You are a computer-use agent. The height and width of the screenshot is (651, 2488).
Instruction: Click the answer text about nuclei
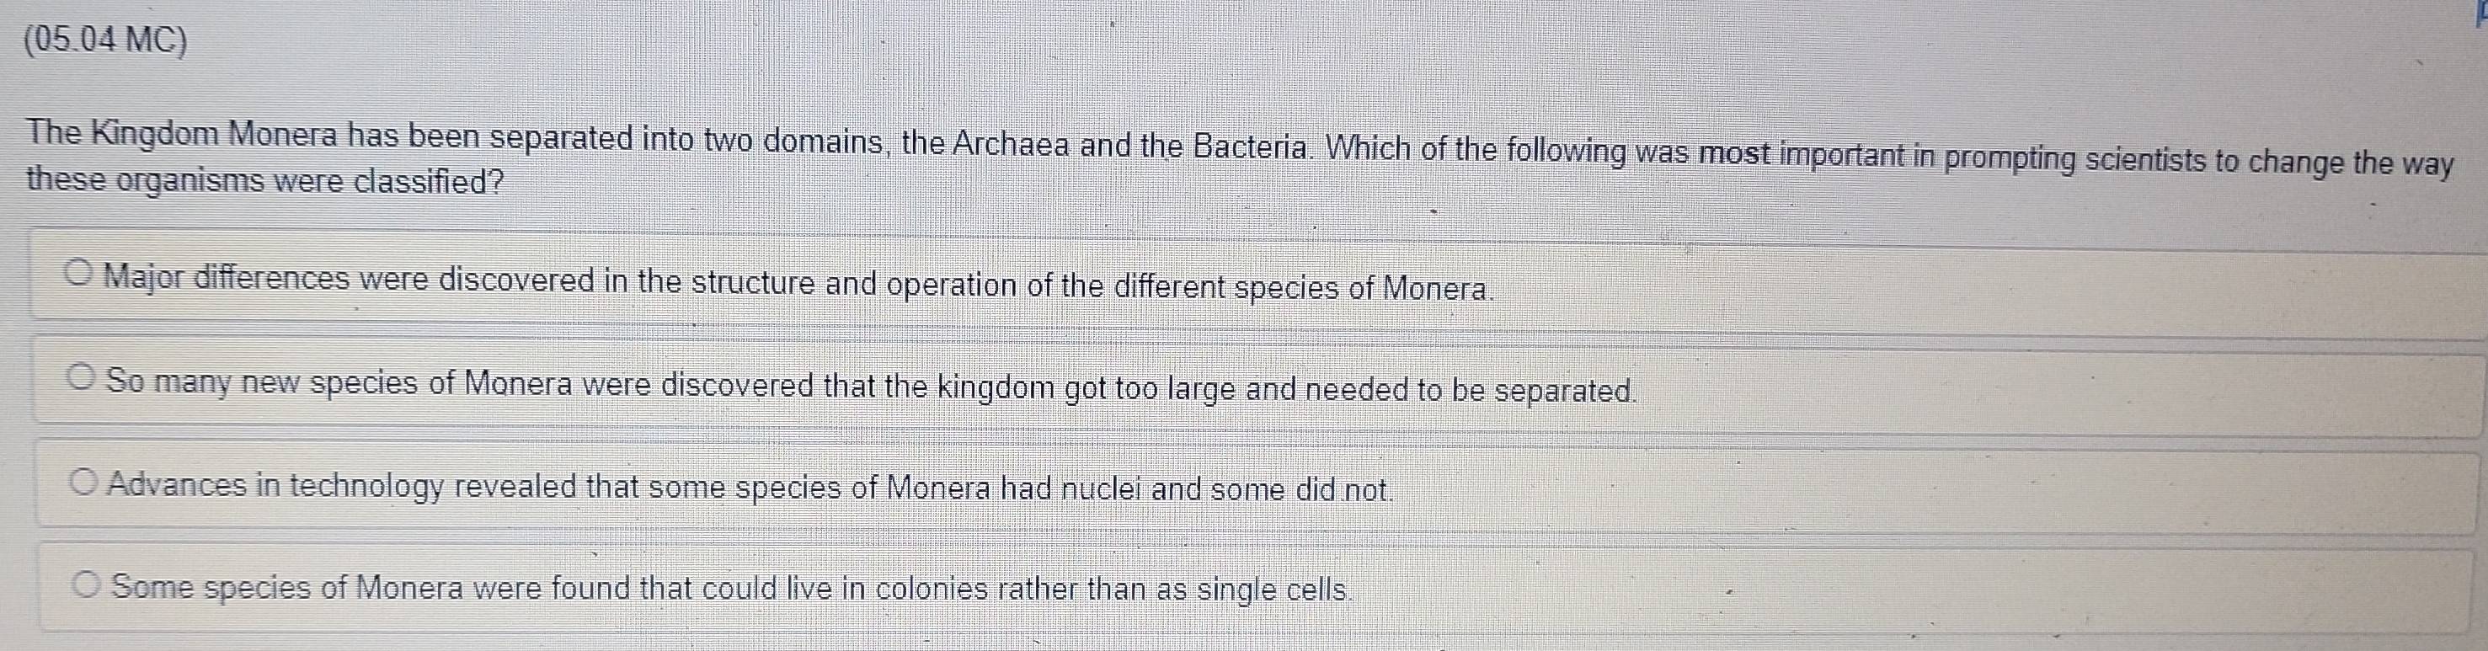(x=751, y=487)
